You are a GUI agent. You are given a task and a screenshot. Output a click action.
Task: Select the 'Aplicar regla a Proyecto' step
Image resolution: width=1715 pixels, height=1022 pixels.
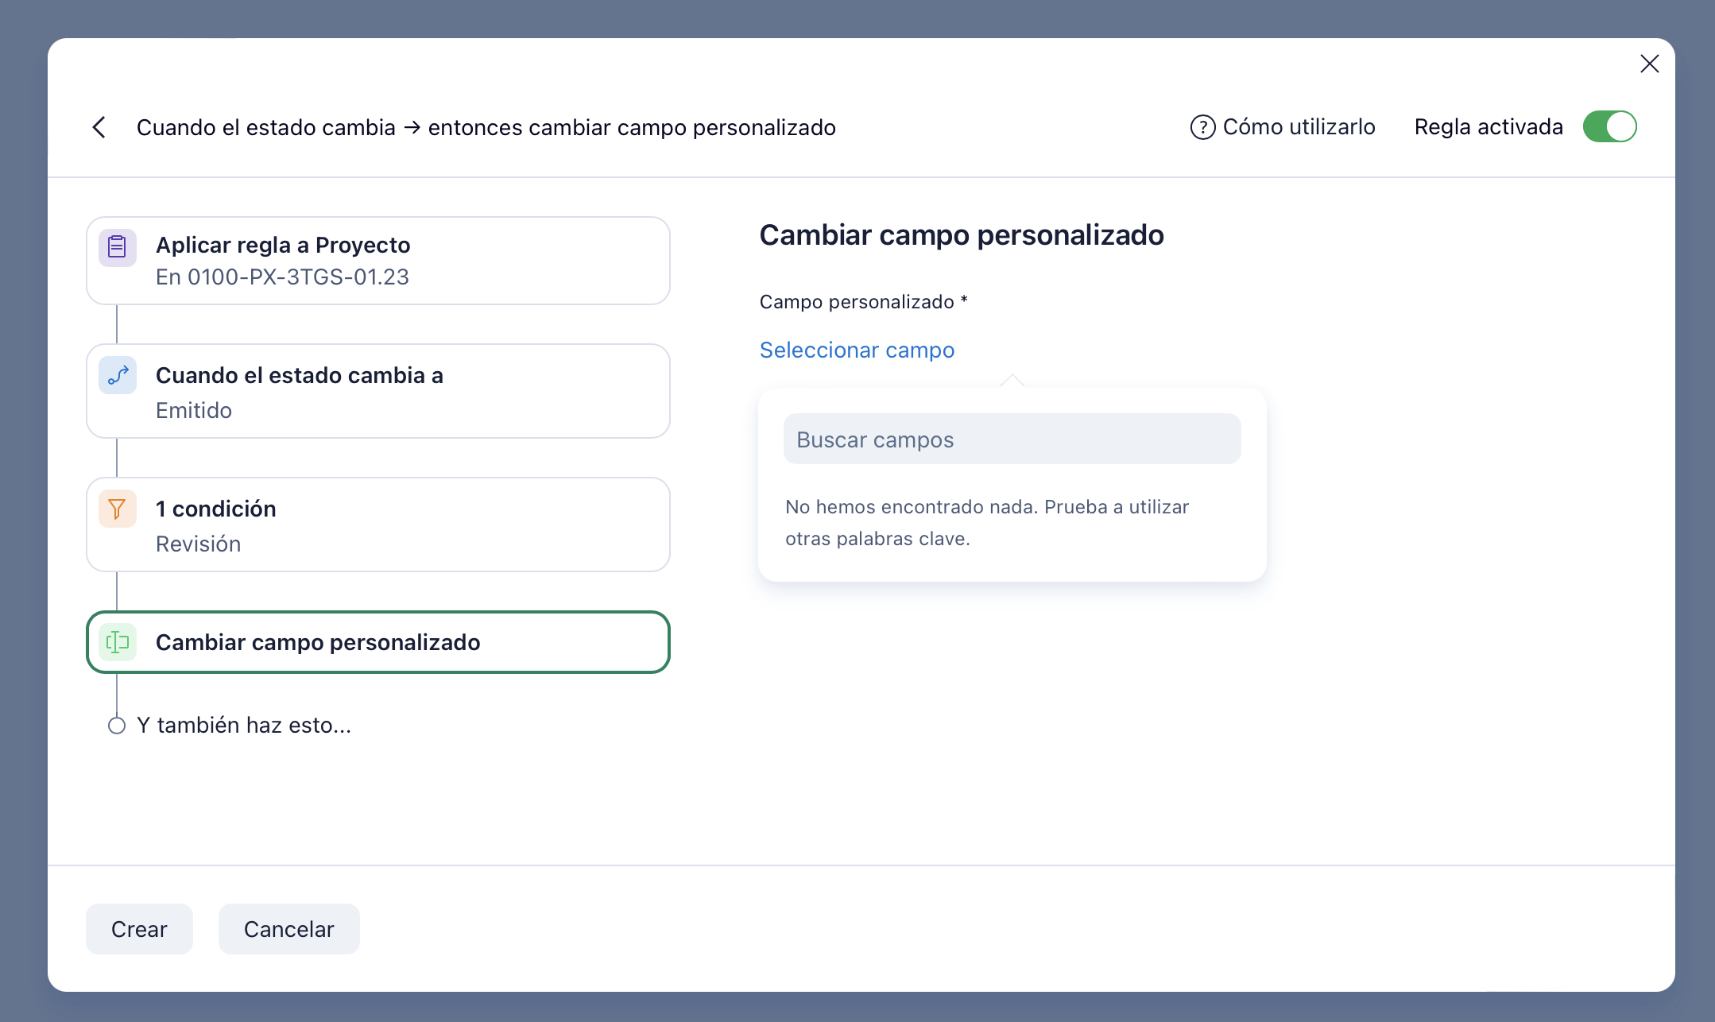378,261
